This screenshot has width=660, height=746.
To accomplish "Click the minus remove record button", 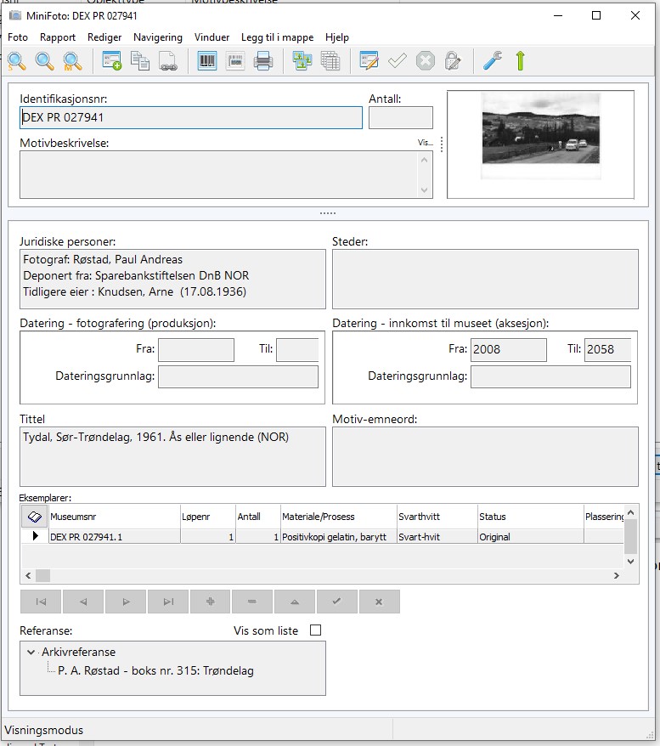I will (x=252, y=602).
